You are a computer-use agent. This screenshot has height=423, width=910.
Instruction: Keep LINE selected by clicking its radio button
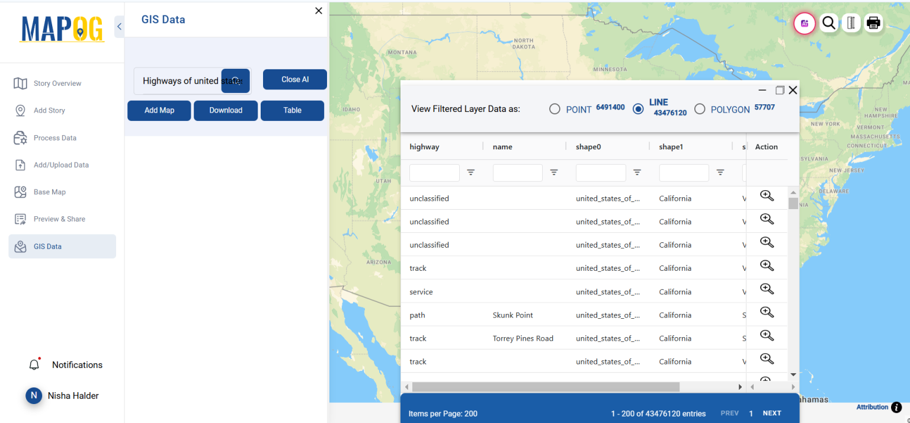638,108
